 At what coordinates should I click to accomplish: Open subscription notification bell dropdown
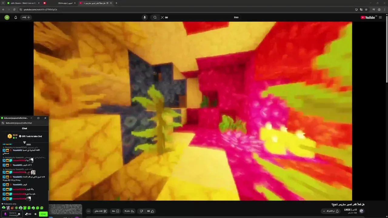tap(331, 211)
